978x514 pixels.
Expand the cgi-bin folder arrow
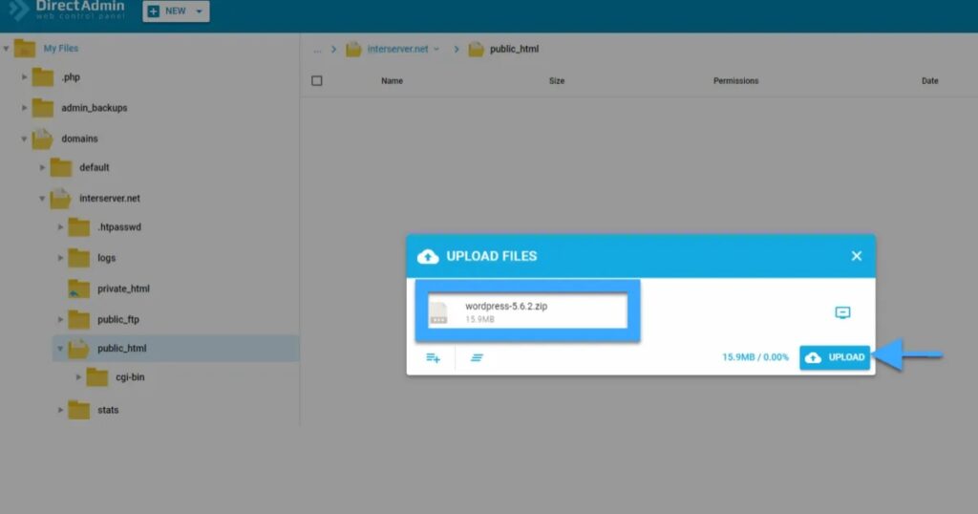coord(78,377)
